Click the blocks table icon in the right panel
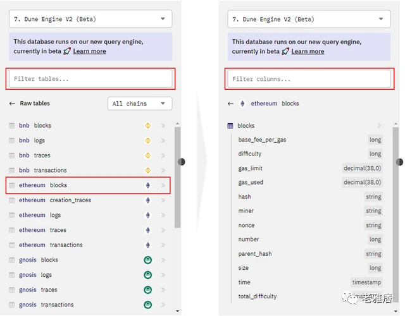 click(230, 126)
